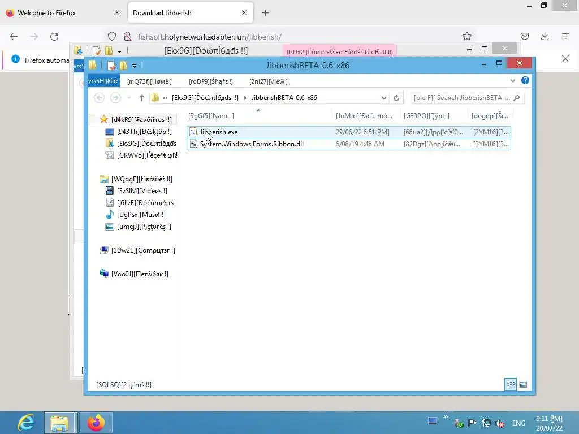Open Documents library
Viewport: 579px width, 434px height.
pos(141,203)
